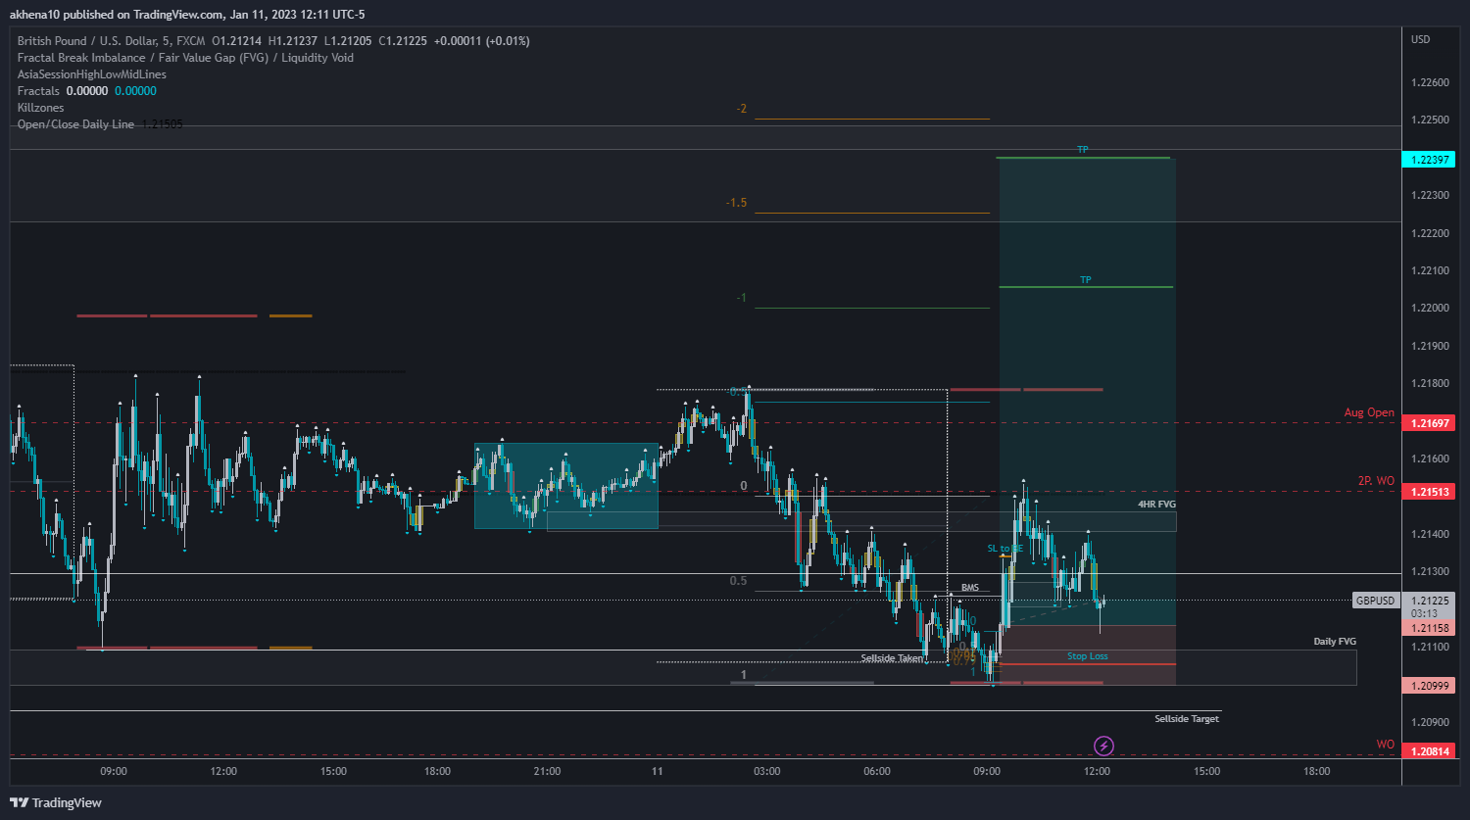Image resolution: width=1470 pixels, height=820 pixels.
Task: Click the USD currency label on price axis
Action: 1421,39
